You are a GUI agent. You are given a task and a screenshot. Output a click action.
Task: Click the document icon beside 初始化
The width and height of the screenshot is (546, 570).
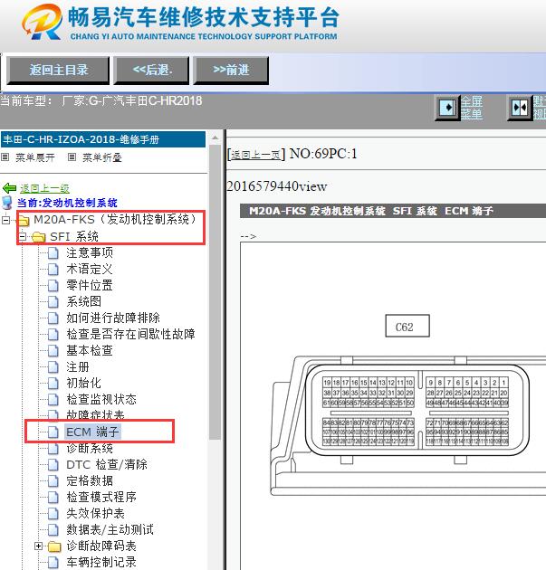53,383
